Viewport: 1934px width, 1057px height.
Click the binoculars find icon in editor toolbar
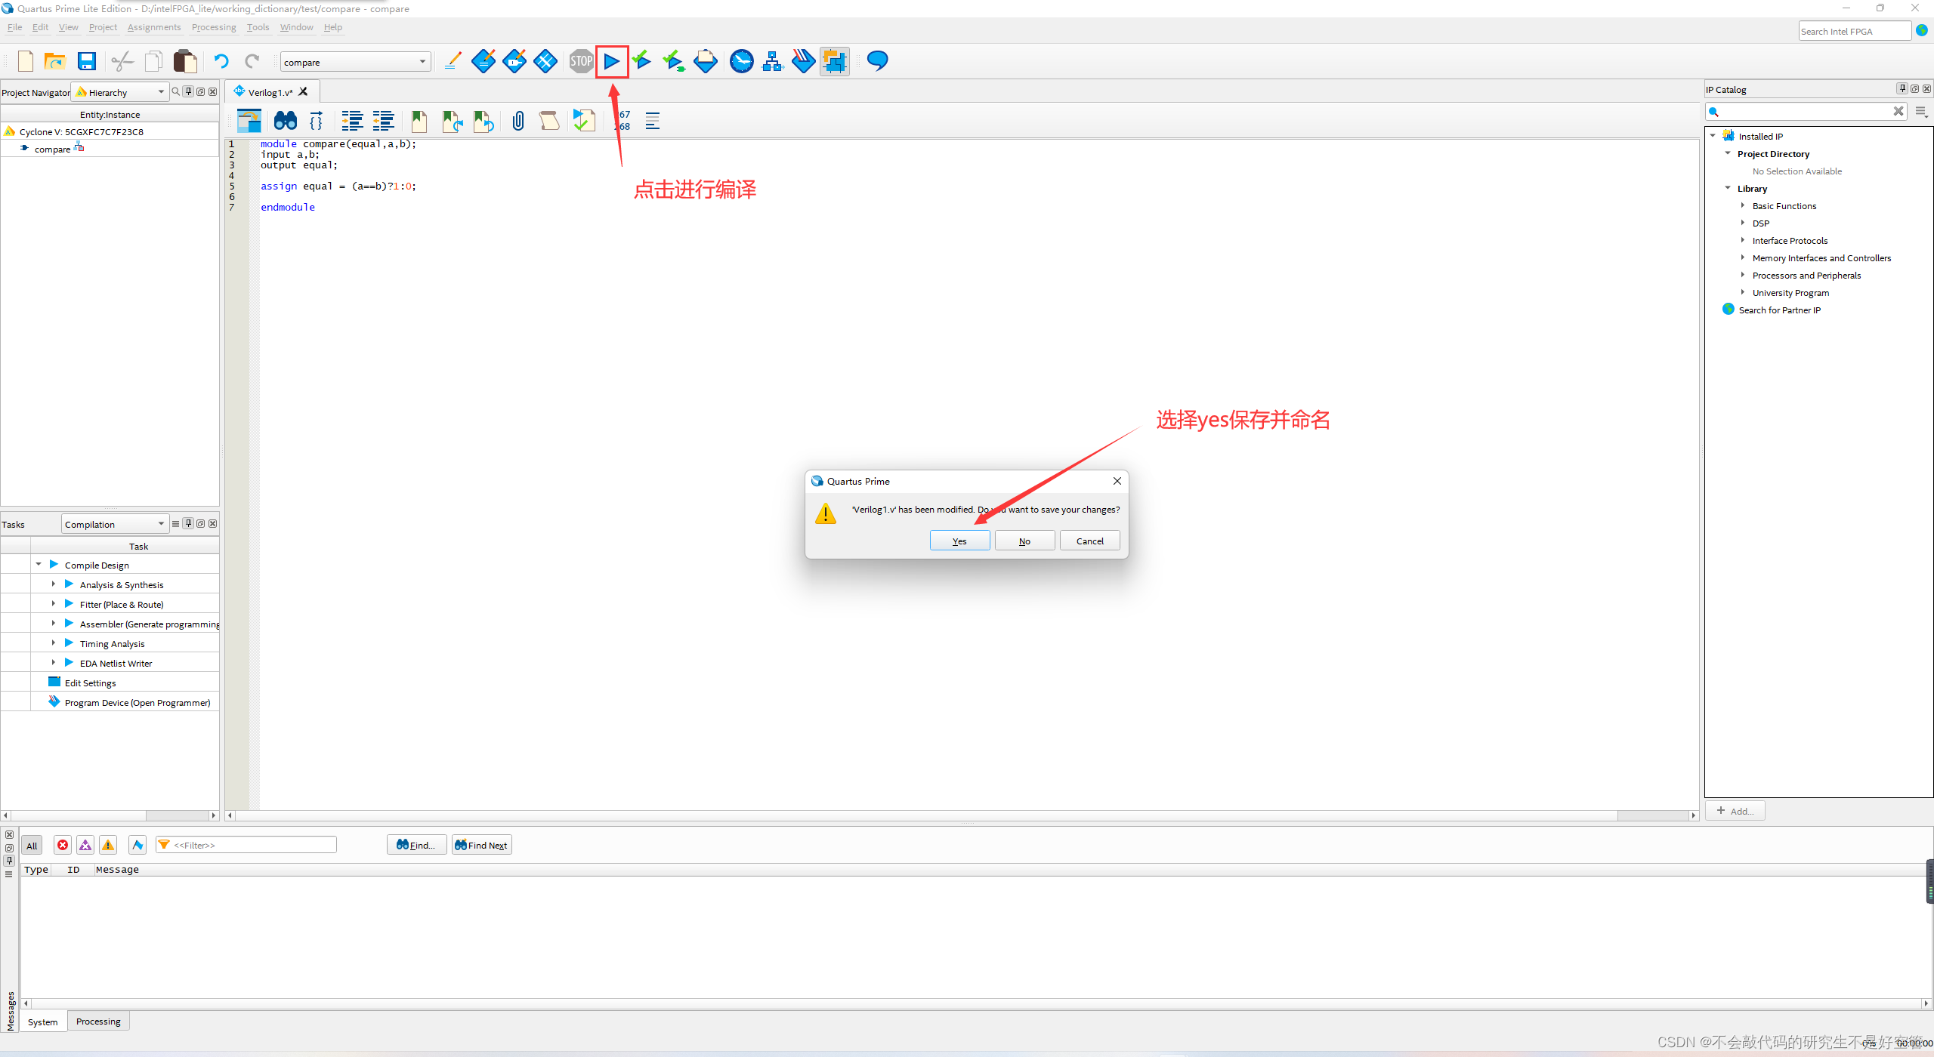point(286,121)
